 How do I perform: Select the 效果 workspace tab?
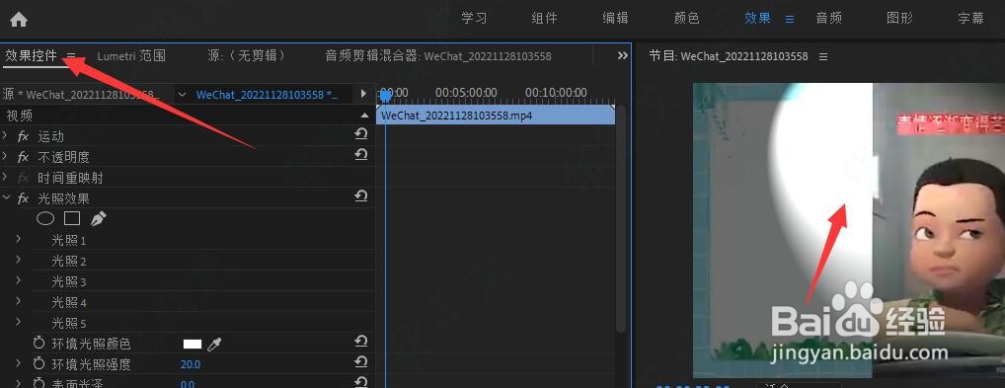click(757, 18)
